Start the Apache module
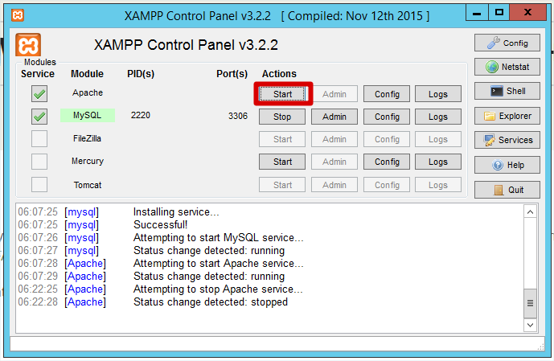This screenshot has width=554, height=361. [x=282, y=94]
